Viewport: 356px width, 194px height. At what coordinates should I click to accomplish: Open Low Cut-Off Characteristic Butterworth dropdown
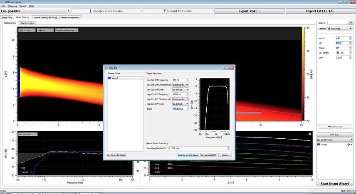[x=180, y=85]
